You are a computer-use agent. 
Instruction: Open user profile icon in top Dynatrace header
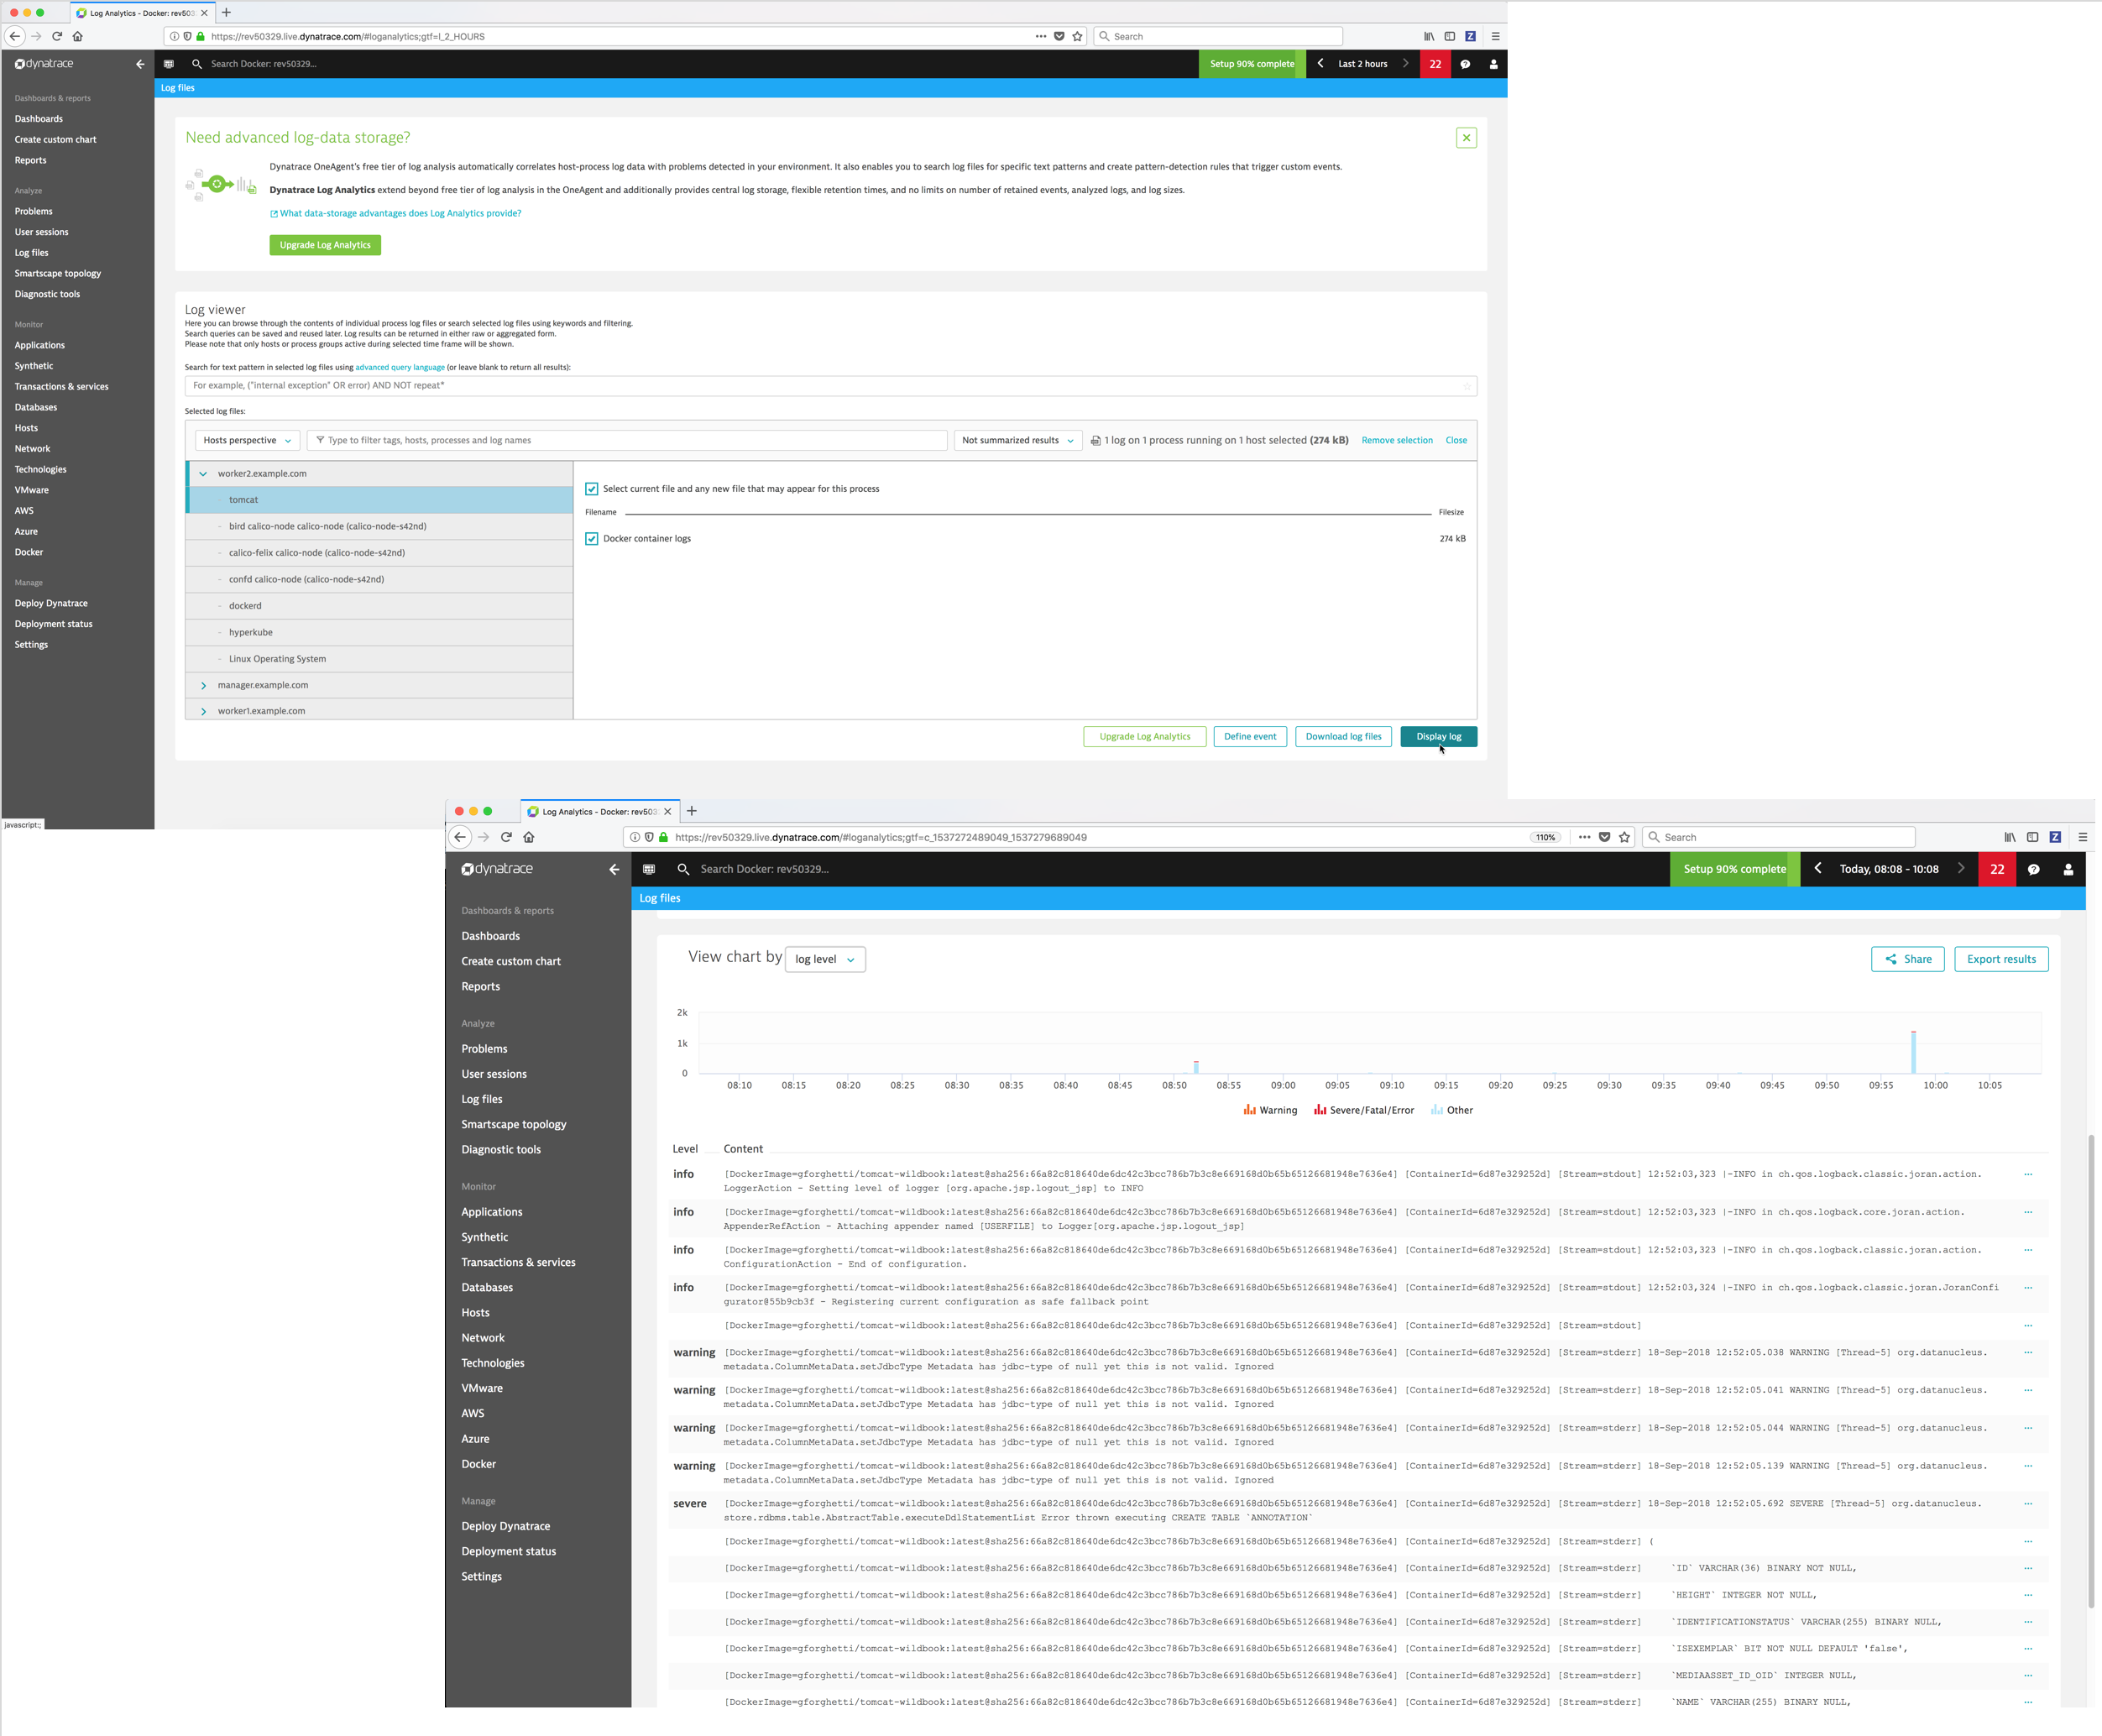pyautogui.click(x=1493, y=64)
